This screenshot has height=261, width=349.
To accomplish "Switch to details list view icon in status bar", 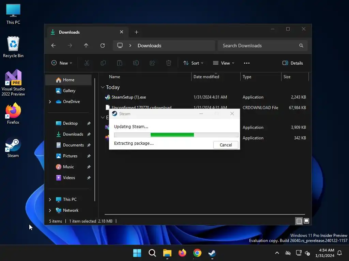I will point(299,221).
